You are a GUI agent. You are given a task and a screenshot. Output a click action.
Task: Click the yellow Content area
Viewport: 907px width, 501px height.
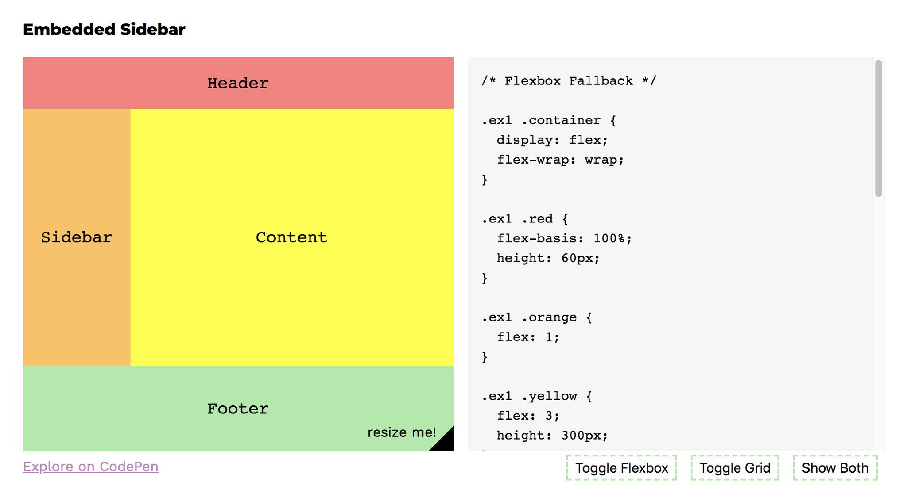[x=292, y=237]
